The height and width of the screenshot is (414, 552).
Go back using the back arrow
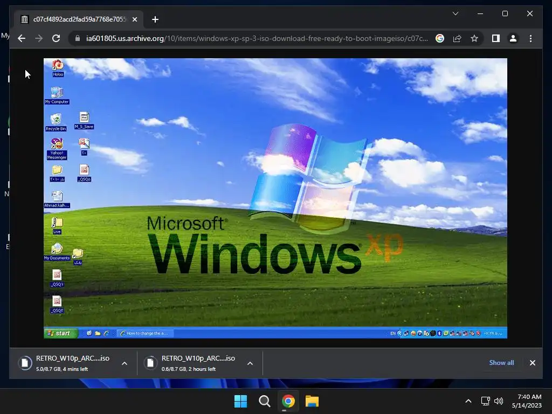(22, 38)
